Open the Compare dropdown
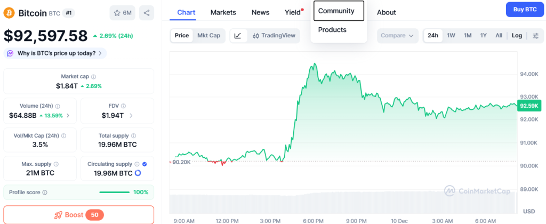Image resolution: width=546 pixels, height=224 pixels. point(398,36)
